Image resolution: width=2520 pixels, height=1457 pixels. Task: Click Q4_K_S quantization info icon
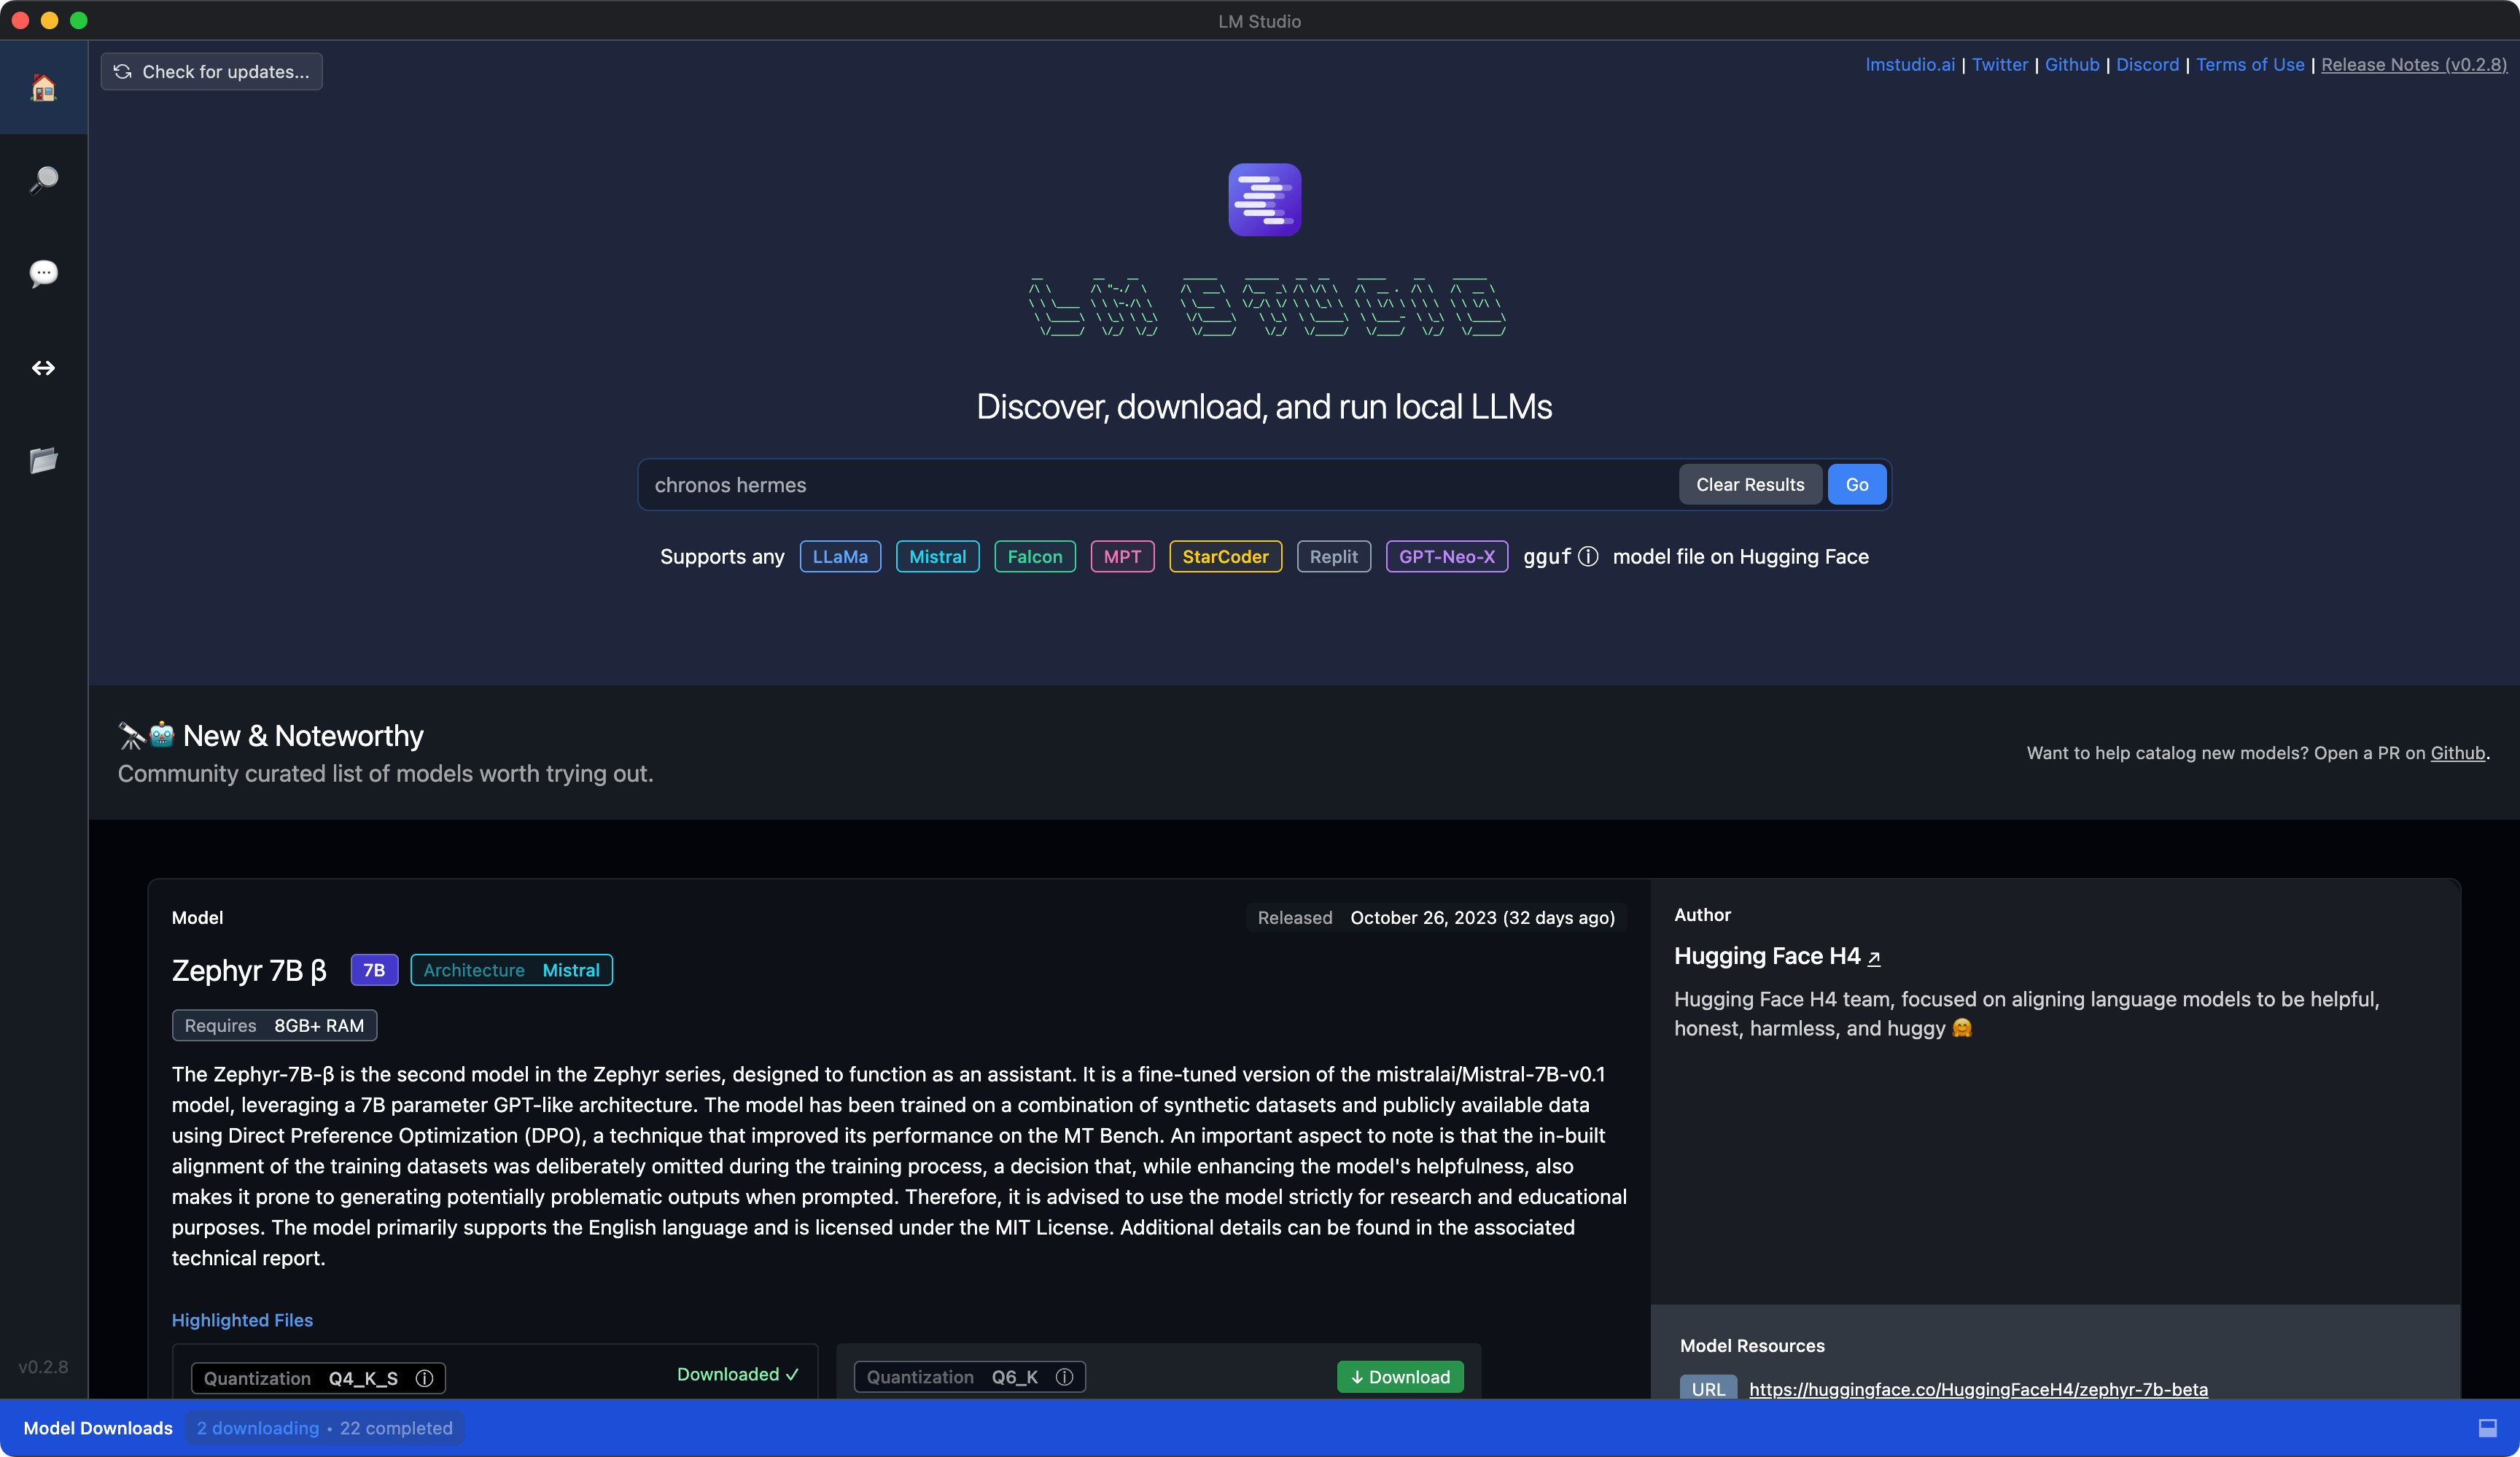(x=424, y=1378)
